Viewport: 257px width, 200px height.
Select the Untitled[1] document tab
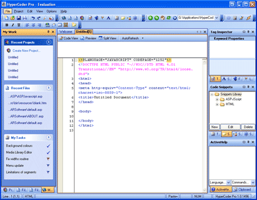tap(83, 32)
